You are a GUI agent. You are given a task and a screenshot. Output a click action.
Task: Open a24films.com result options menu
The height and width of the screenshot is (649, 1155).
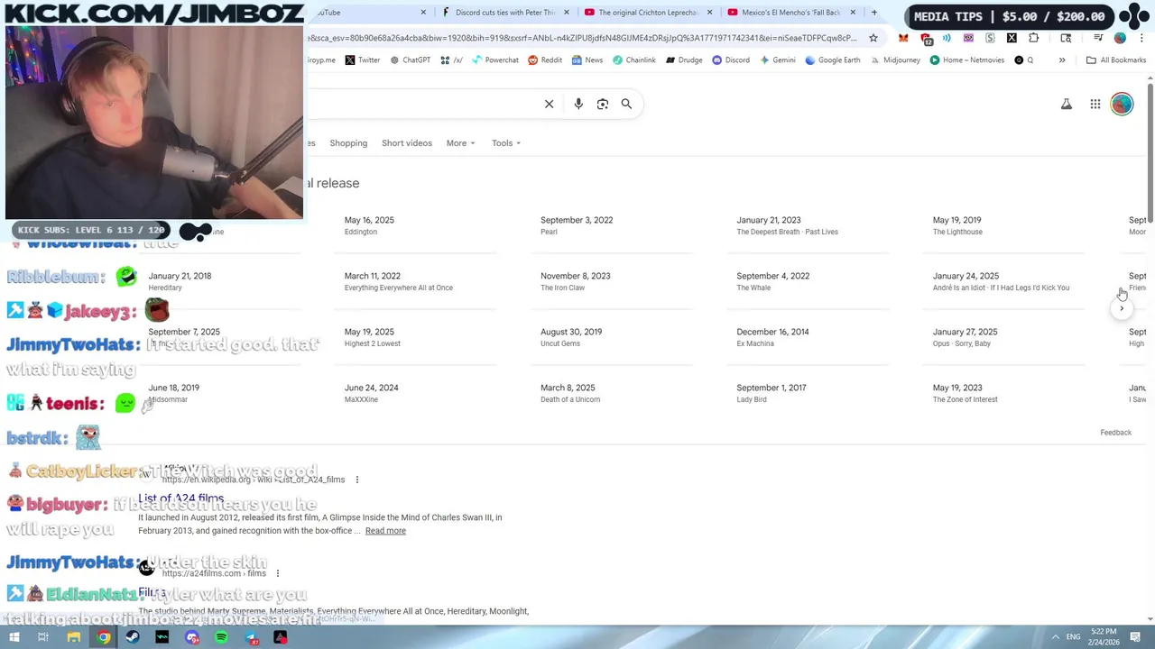tap(278, 573)
